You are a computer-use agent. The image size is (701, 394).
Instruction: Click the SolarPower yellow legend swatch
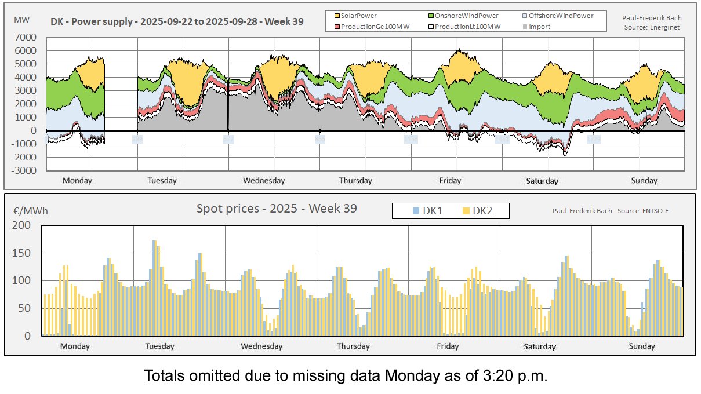pyautogui.click(x=336, y=16)
